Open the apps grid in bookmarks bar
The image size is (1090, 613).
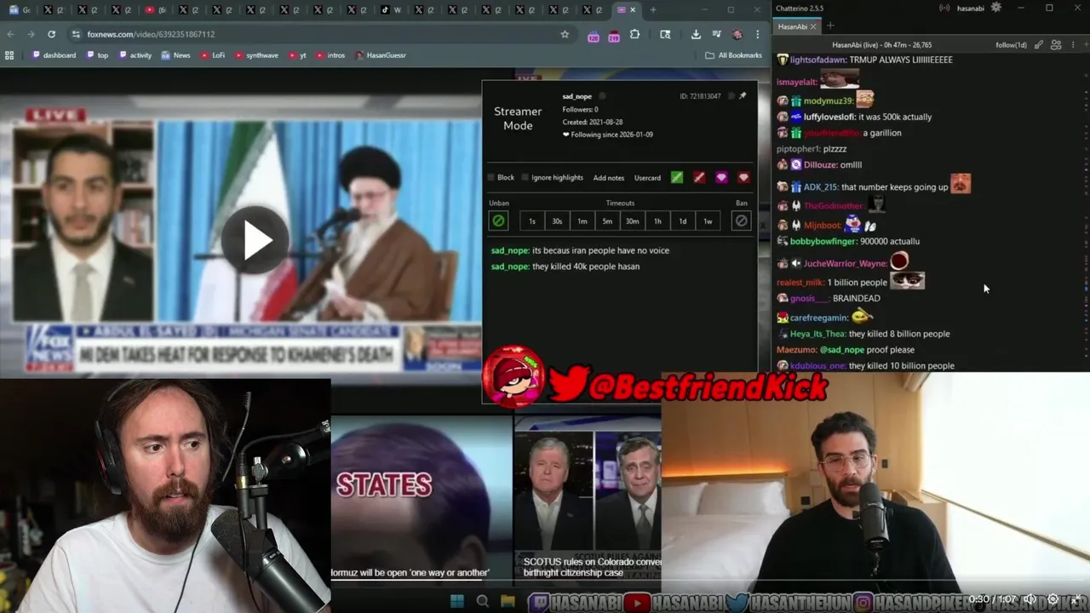[x=9, y=55]
